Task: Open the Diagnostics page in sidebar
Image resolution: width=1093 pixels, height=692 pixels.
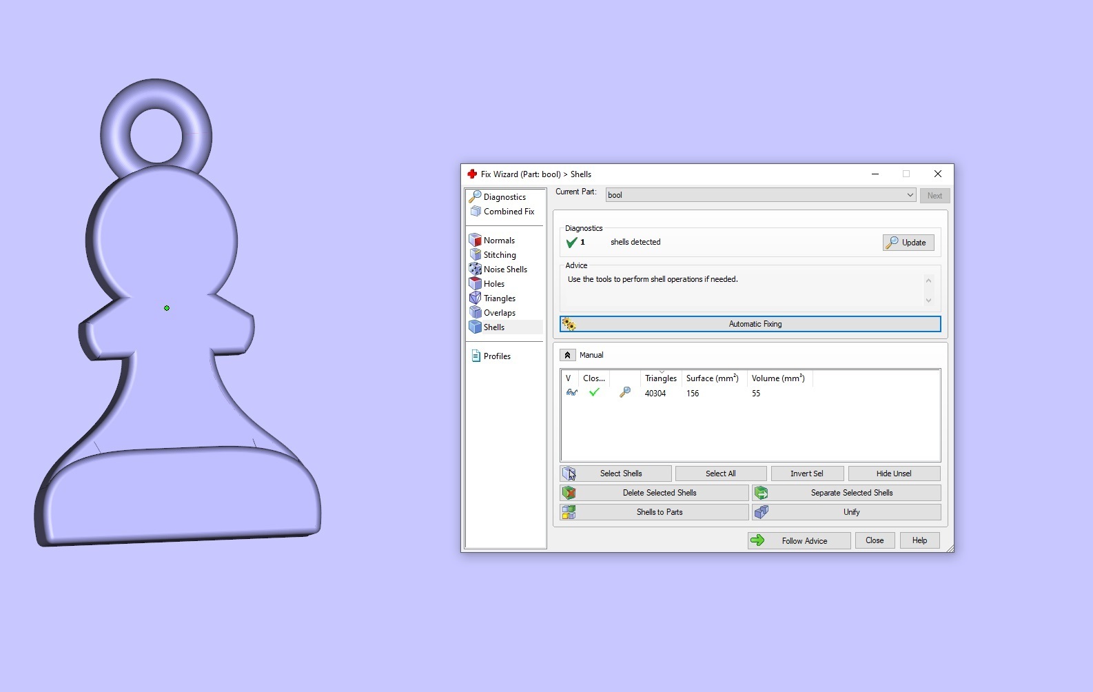Action: coord(504,197)
